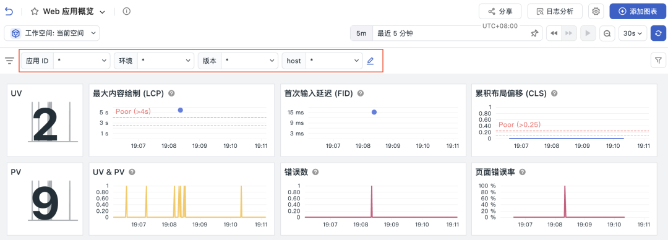Click the UV & PV panel title
The width and height of the screenshot is (668, 240).
coord(109,172)
